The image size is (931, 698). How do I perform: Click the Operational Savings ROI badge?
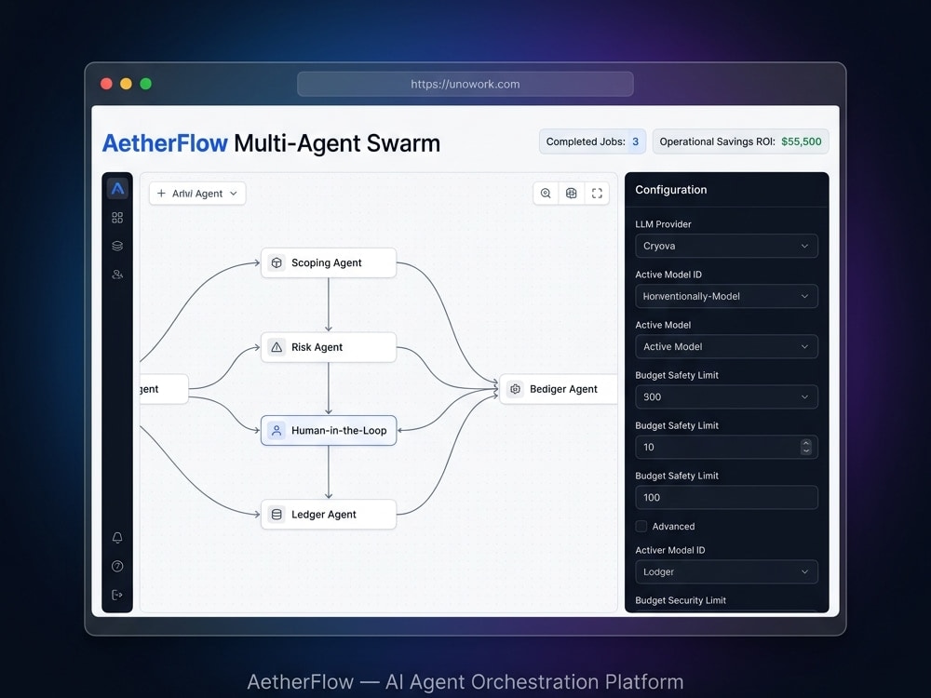pyautogui.click(x=740, y=141)
